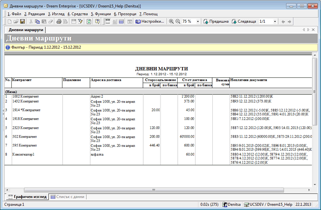321x210 pixels.
Task: Click the Paste clipboard icon
Action: 44,21
